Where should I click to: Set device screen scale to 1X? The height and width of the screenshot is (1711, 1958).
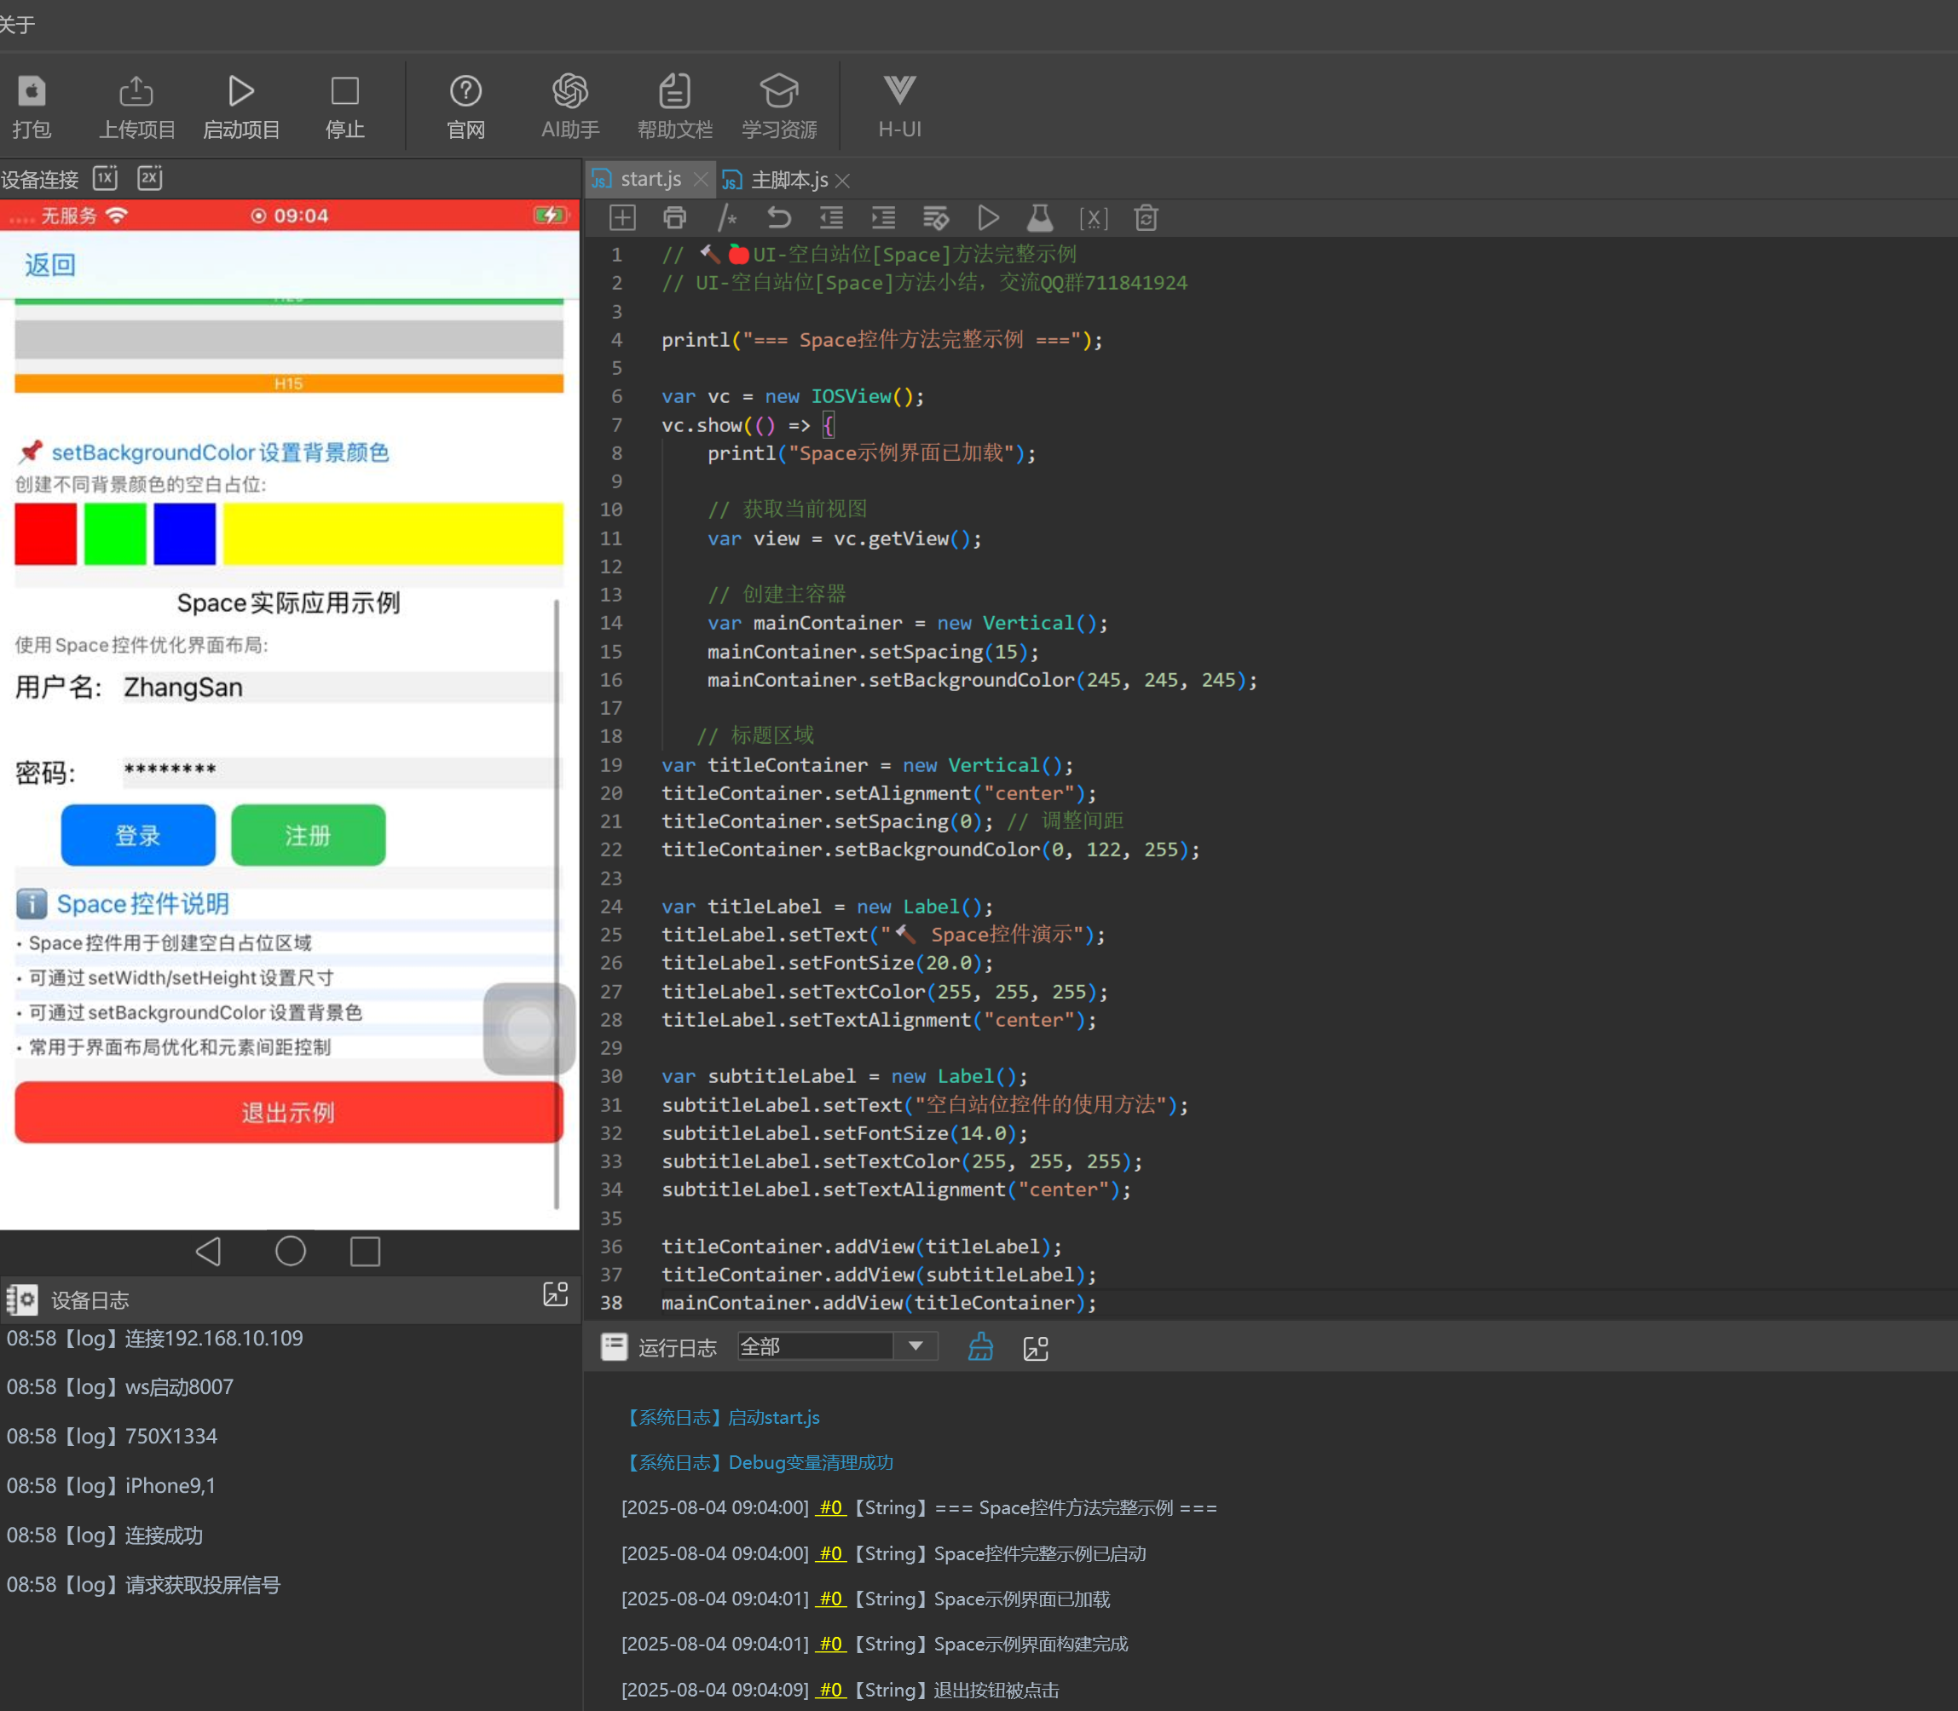(105, 177)
